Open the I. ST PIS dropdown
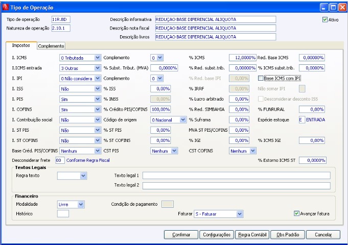The width and height of the screenshot is (348, 245). 80,130
